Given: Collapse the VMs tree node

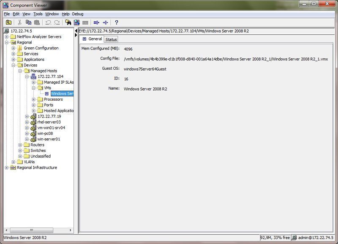Looking at the screenshot, I should [34, 88].
